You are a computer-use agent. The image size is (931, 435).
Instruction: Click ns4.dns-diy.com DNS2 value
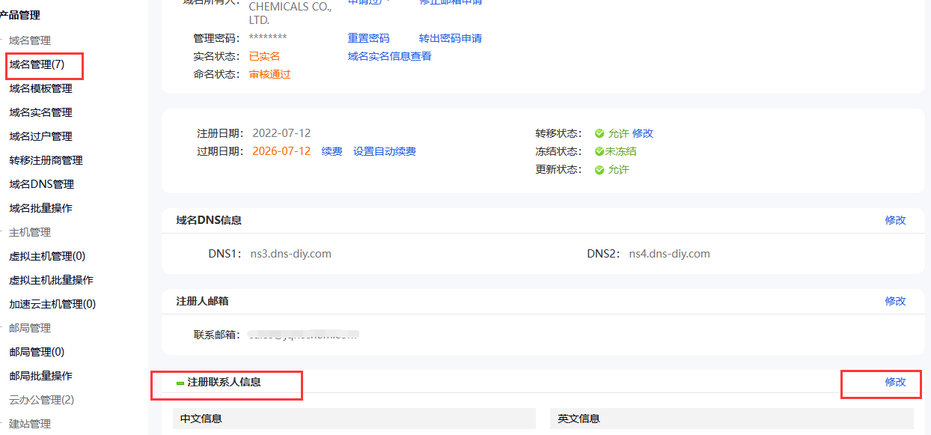(x=669, y=254)
